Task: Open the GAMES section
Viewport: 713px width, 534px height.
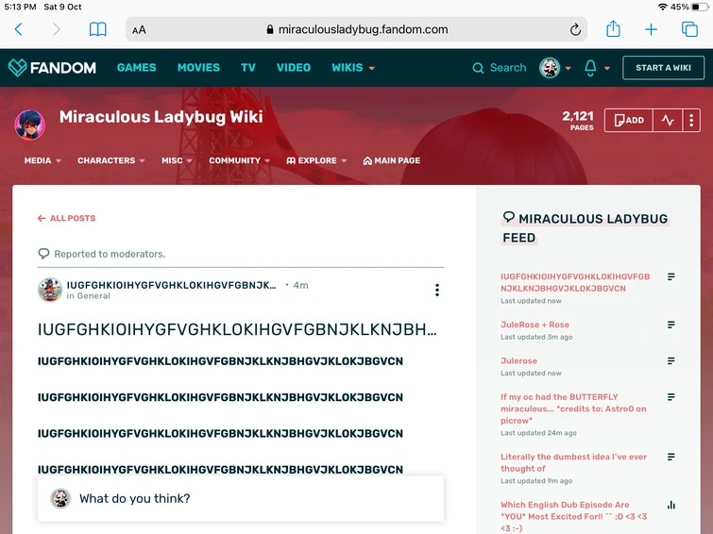Action: point(136,68)
